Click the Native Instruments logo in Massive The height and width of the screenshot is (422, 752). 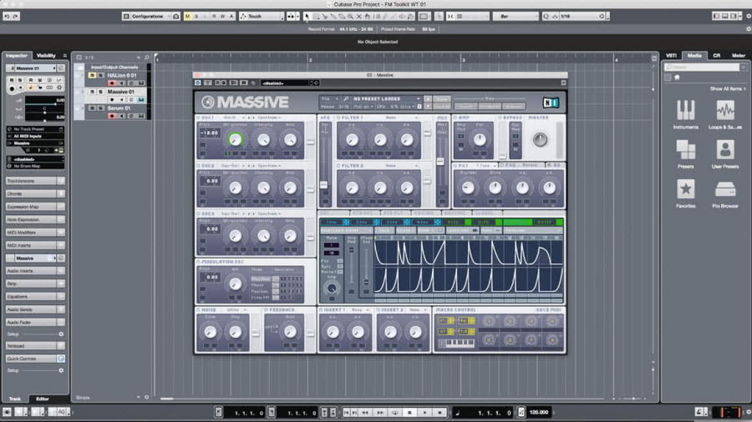[550, 102]
